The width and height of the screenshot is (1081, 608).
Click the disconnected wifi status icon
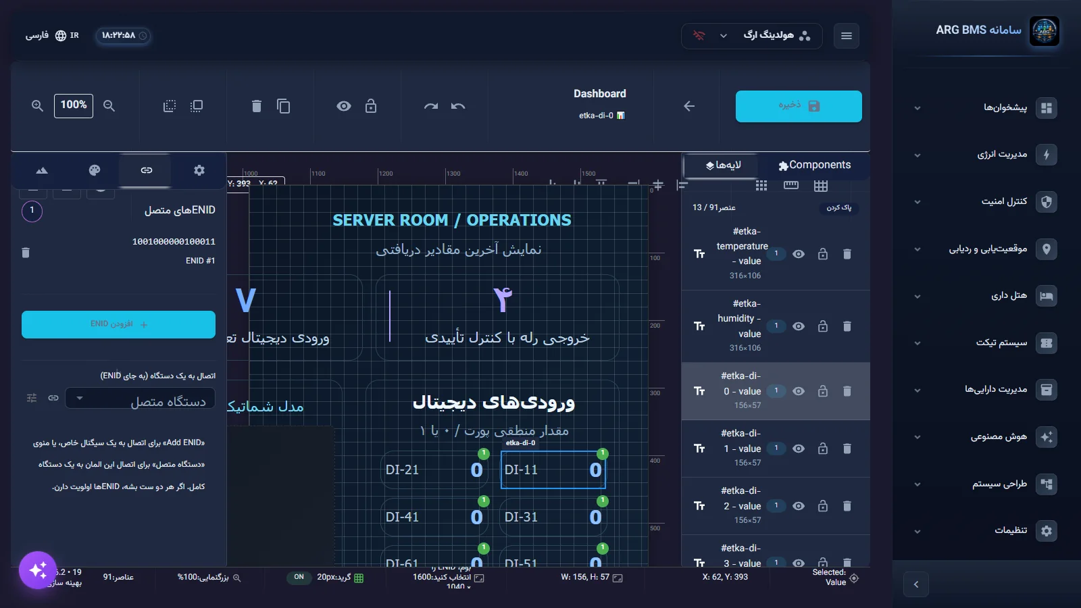(699, 36)
